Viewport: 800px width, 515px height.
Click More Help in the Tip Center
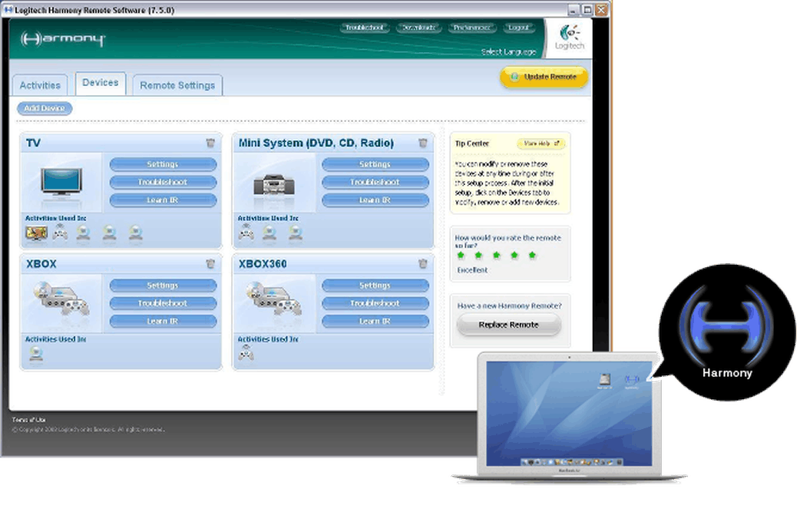coord(540,144)
